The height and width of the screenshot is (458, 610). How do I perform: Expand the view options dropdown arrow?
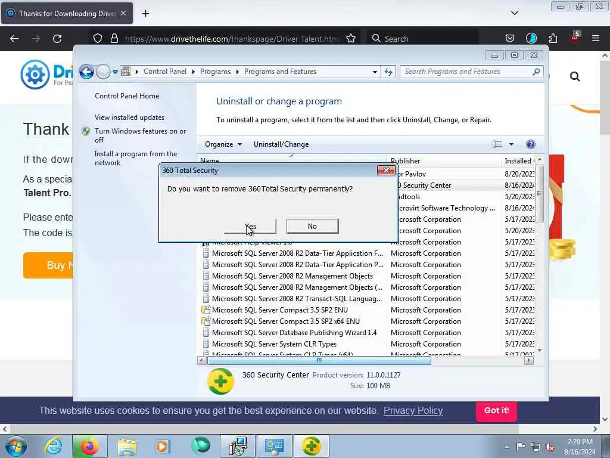coord(511,144)
